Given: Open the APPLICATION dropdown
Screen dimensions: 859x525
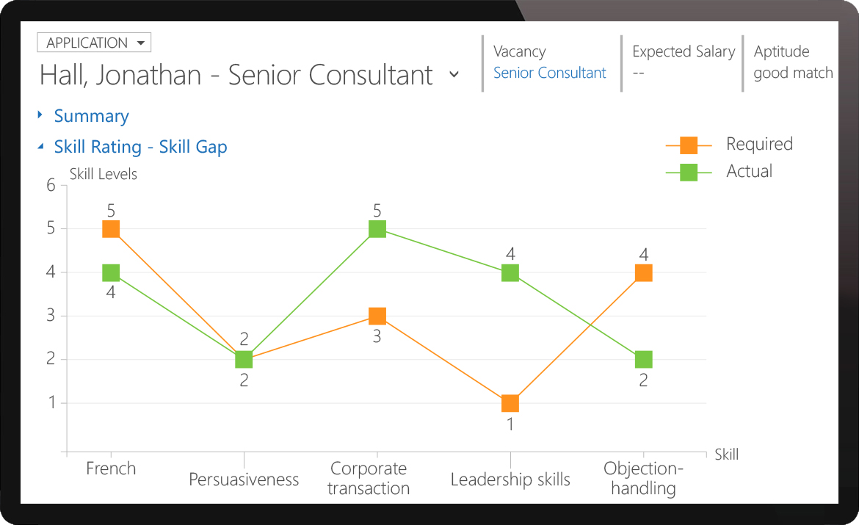Looking at the screenshot, I should click(x=94, y=42).
